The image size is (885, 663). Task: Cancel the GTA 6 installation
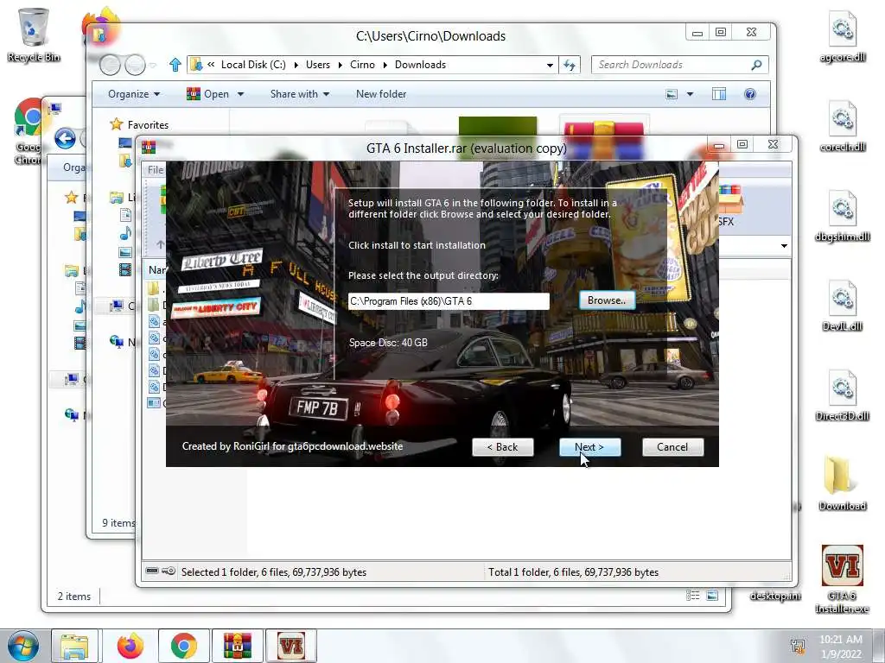(x=672, y=447)
